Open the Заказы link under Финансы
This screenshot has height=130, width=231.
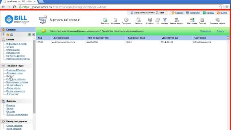click(10, 108)
